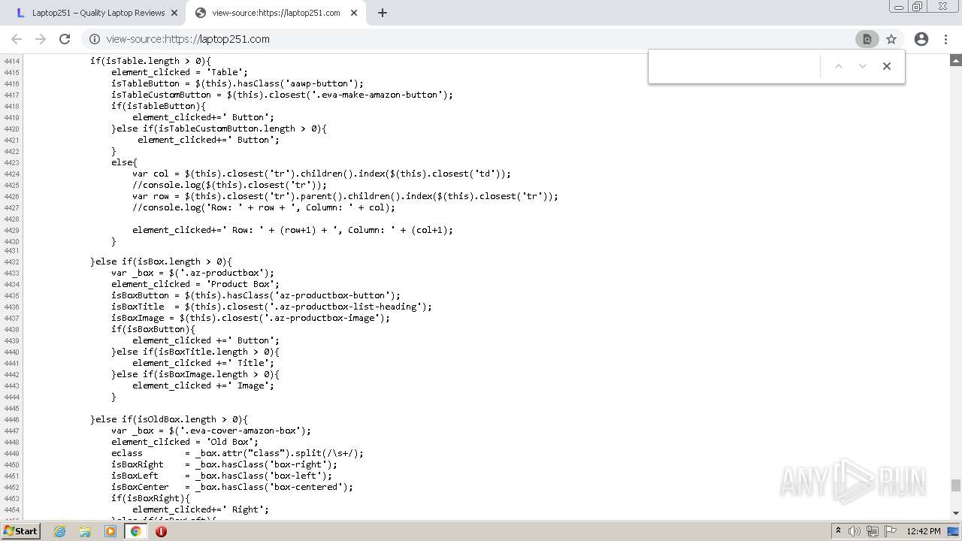Click the 12:42 PM system clock

pos(924,531)
